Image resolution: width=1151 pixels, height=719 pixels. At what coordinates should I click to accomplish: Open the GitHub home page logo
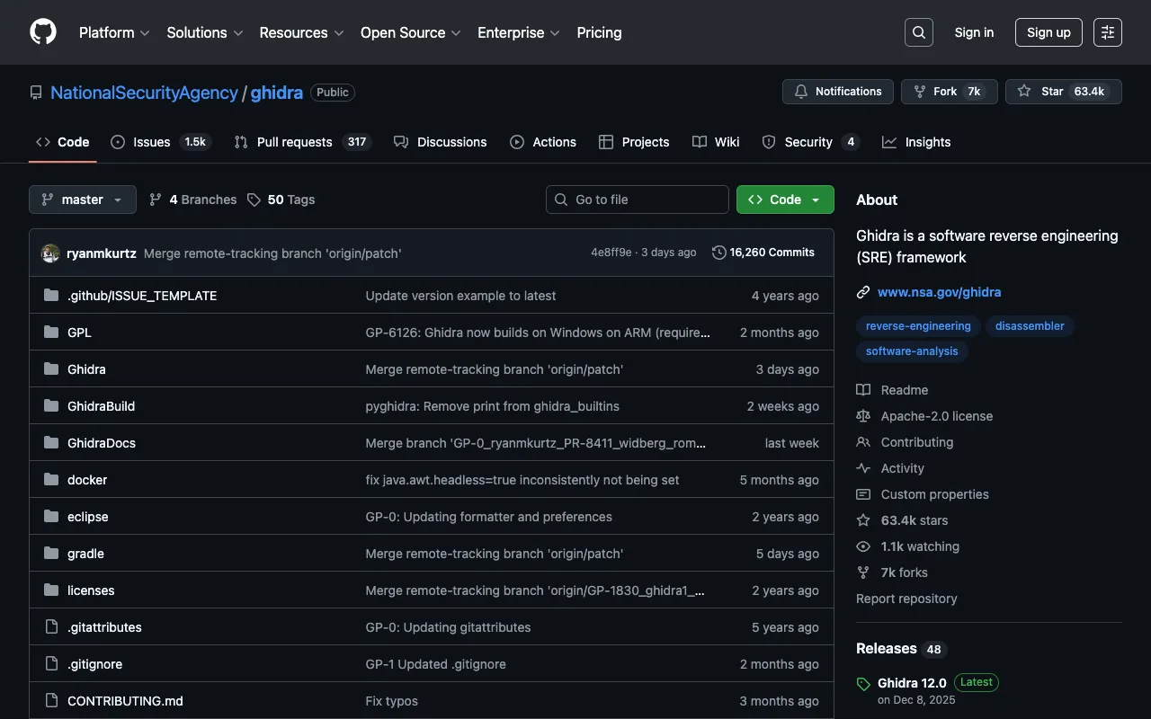pos(42,32)
